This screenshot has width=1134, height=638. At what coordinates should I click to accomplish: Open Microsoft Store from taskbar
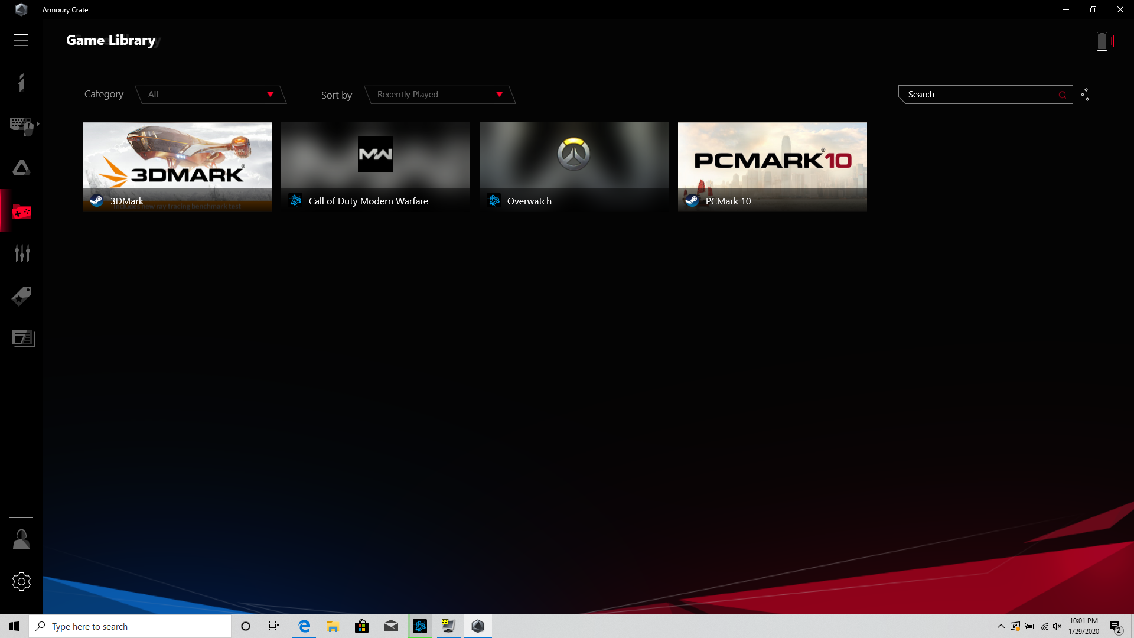tap(362, 626)
